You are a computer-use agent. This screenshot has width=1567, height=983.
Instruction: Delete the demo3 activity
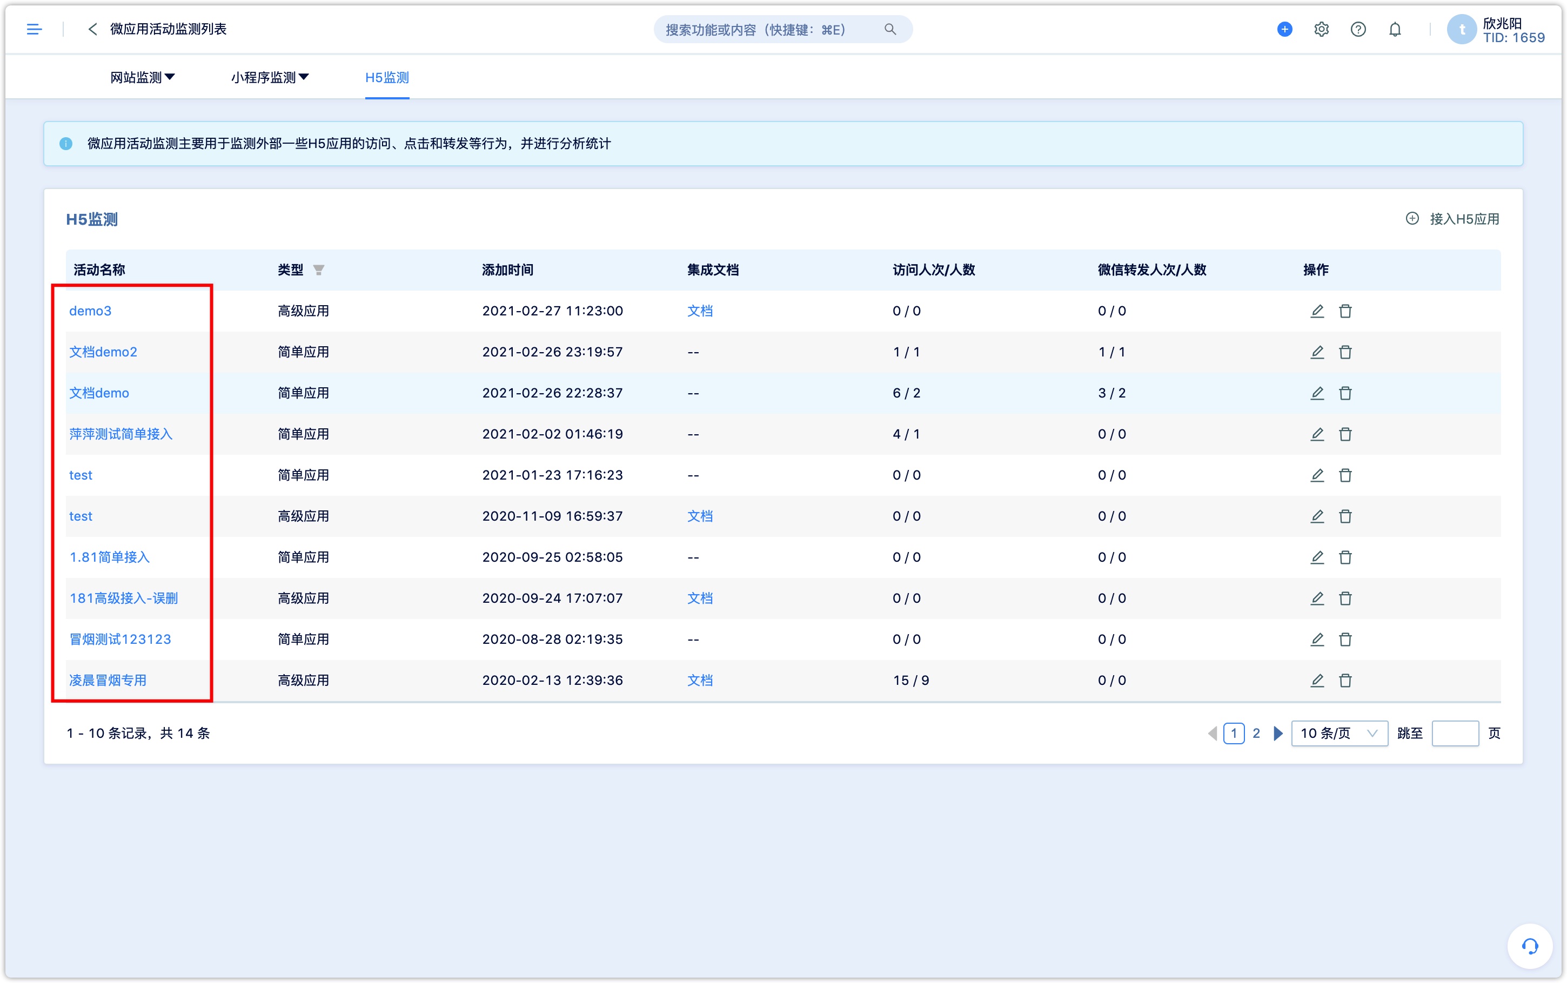coord(1345,311)
